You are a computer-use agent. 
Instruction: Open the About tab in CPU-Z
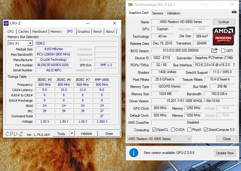(110, 32)
